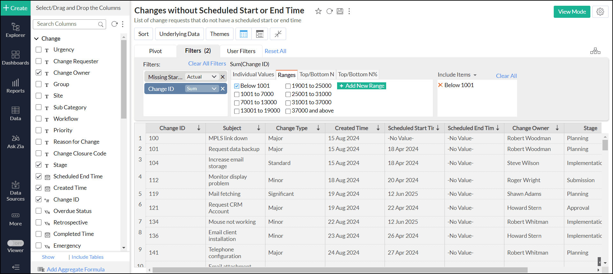The width and height of the screenshot is (613, 274).
Task: Click the Search Columns input field
Action: click(x=67, y=24)
